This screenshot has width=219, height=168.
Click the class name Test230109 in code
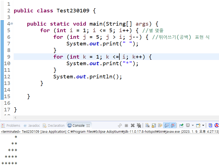pyautogui.click(x=73, y=11)
